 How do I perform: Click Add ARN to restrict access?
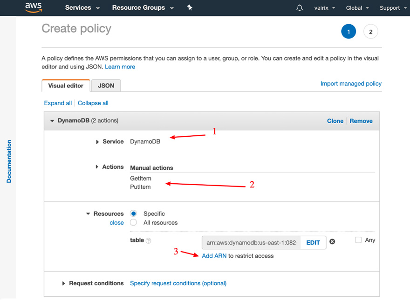214,256
